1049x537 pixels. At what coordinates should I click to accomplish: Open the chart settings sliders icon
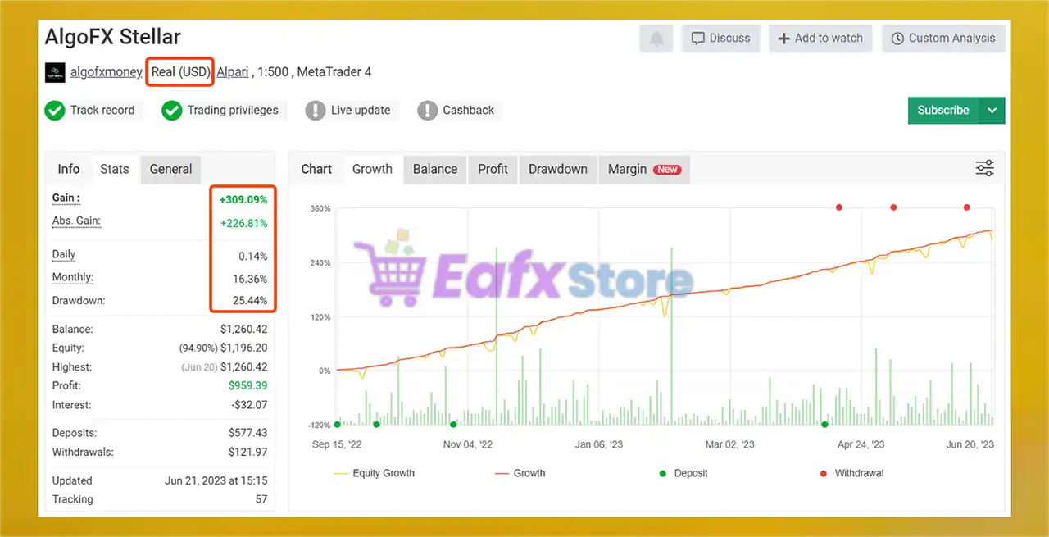coord(984,169)
